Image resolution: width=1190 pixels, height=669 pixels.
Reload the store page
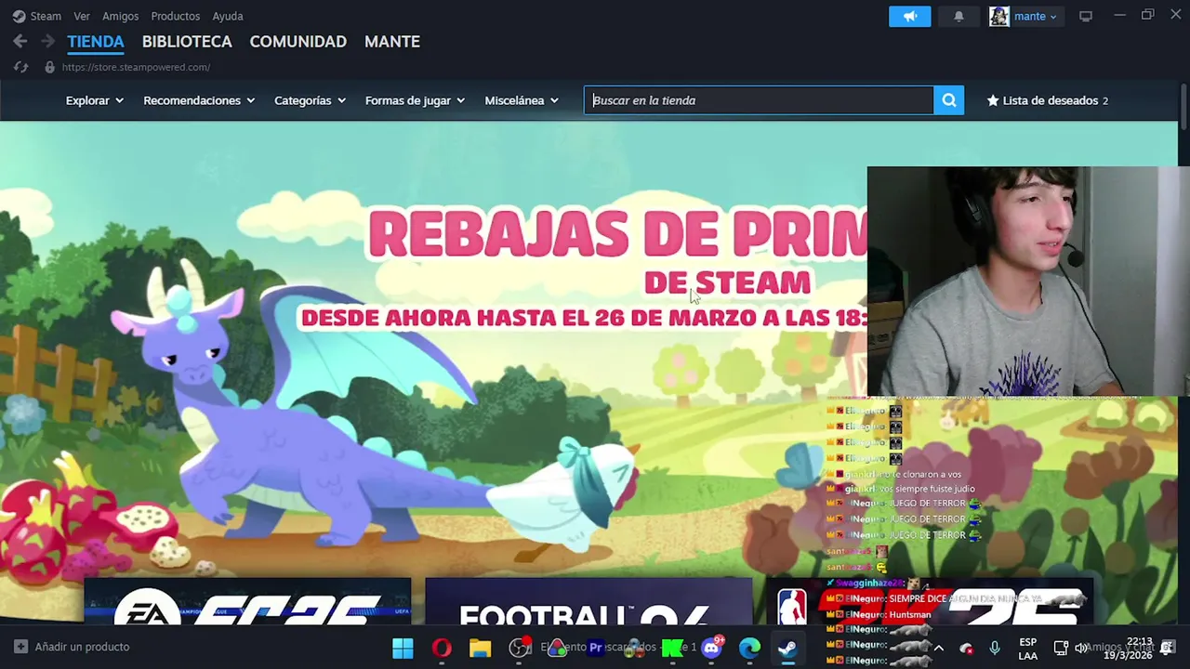click(x=20, y=67)
